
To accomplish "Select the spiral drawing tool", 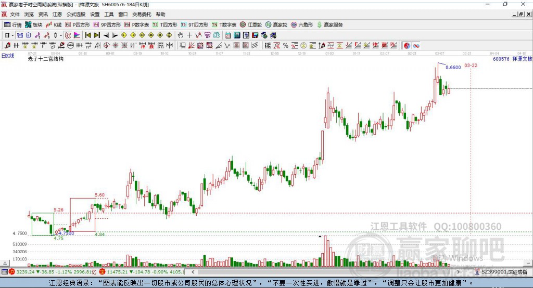I will click(53, 46).
